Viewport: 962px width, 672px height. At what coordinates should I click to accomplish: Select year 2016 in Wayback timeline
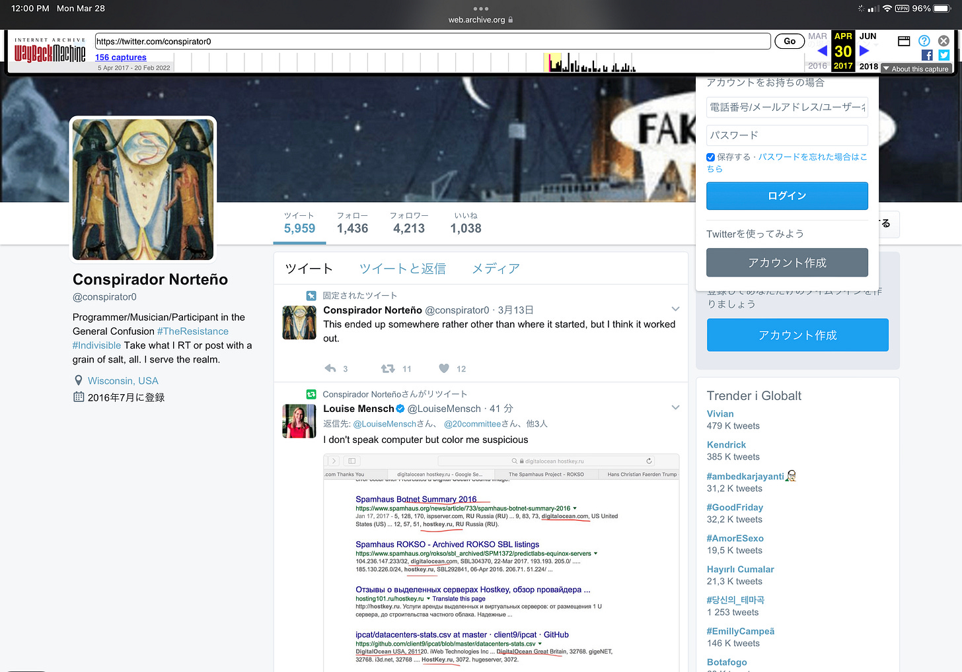pos(817,66)
